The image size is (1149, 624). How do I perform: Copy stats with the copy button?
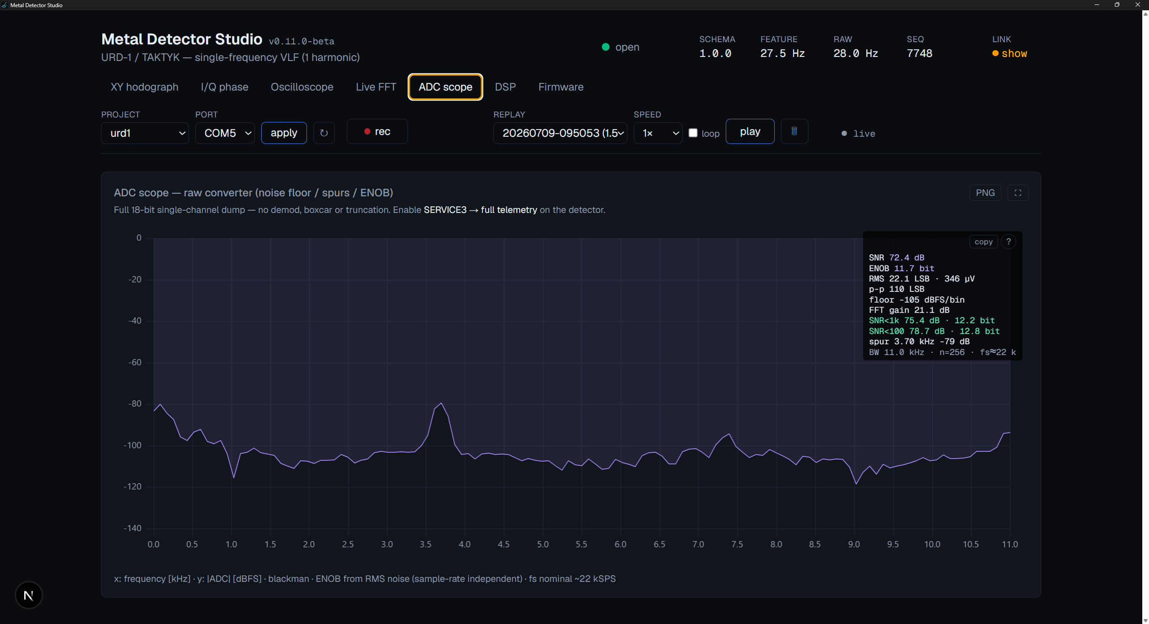click(983, 242)
